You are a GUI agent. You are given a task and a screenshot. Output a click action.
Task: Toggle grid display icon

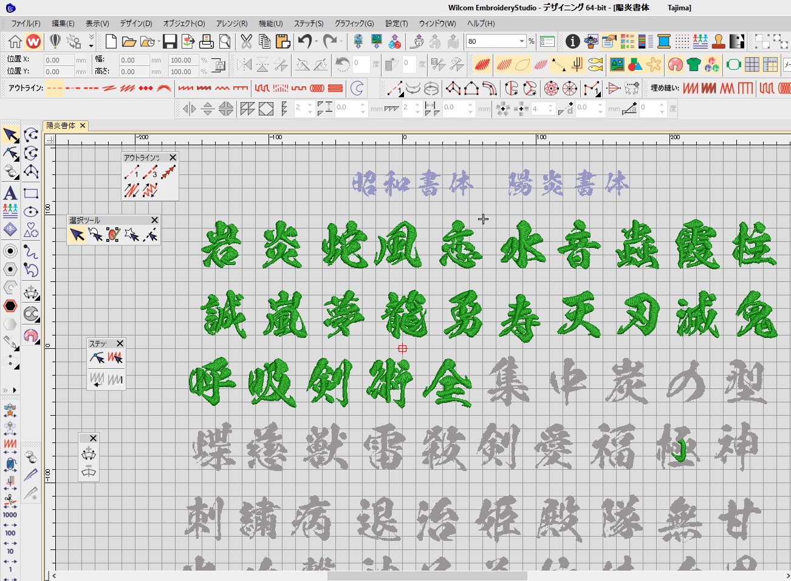(x=752, y=64)
